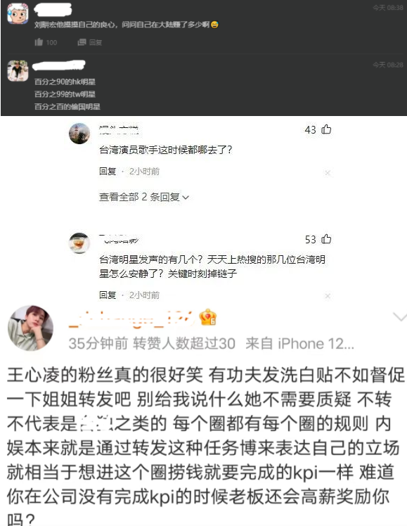Open avatar beside 台湾演员歌手 comment
This screenshot has width=407, height=526.
click(79, 134)
